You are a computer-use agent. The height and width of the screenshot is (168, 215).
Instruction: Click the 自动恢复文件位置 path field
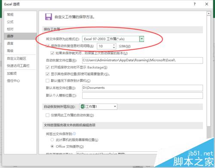tap(142, 60)
